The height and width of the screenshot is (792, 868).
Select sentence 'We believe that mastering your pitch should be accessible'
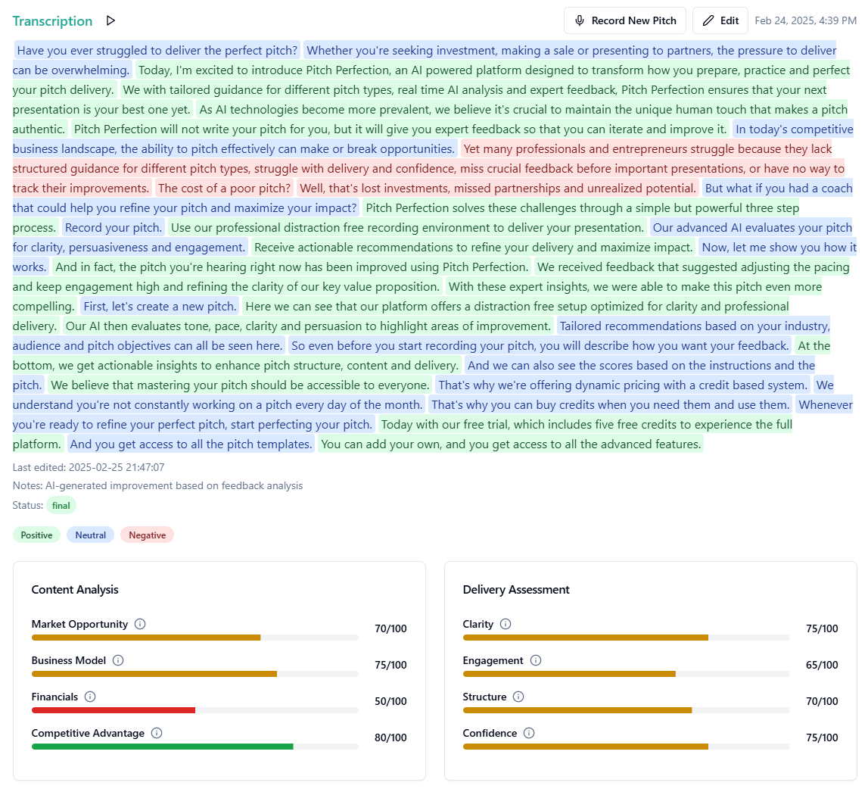pos(240,385)
